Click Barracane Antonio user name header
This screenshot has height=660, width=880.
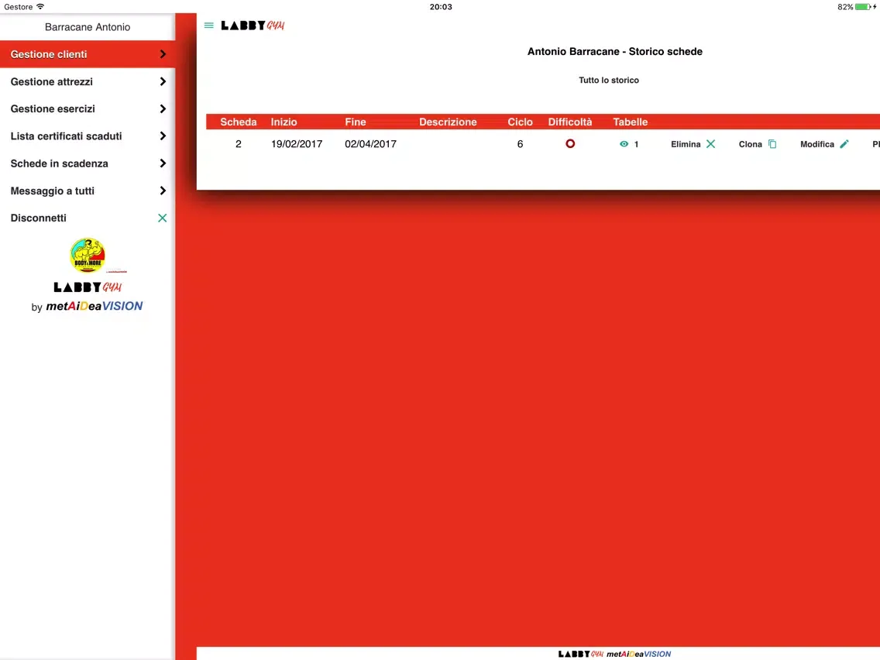pos(88,27)
